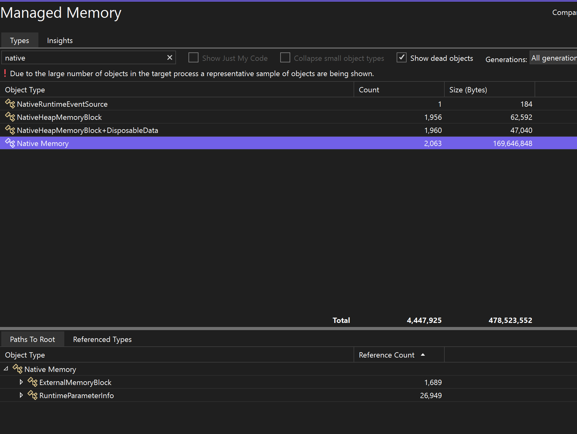Open the Referenced Types tab
This screenshot has height=434, width=577.
tap(102, 339)
